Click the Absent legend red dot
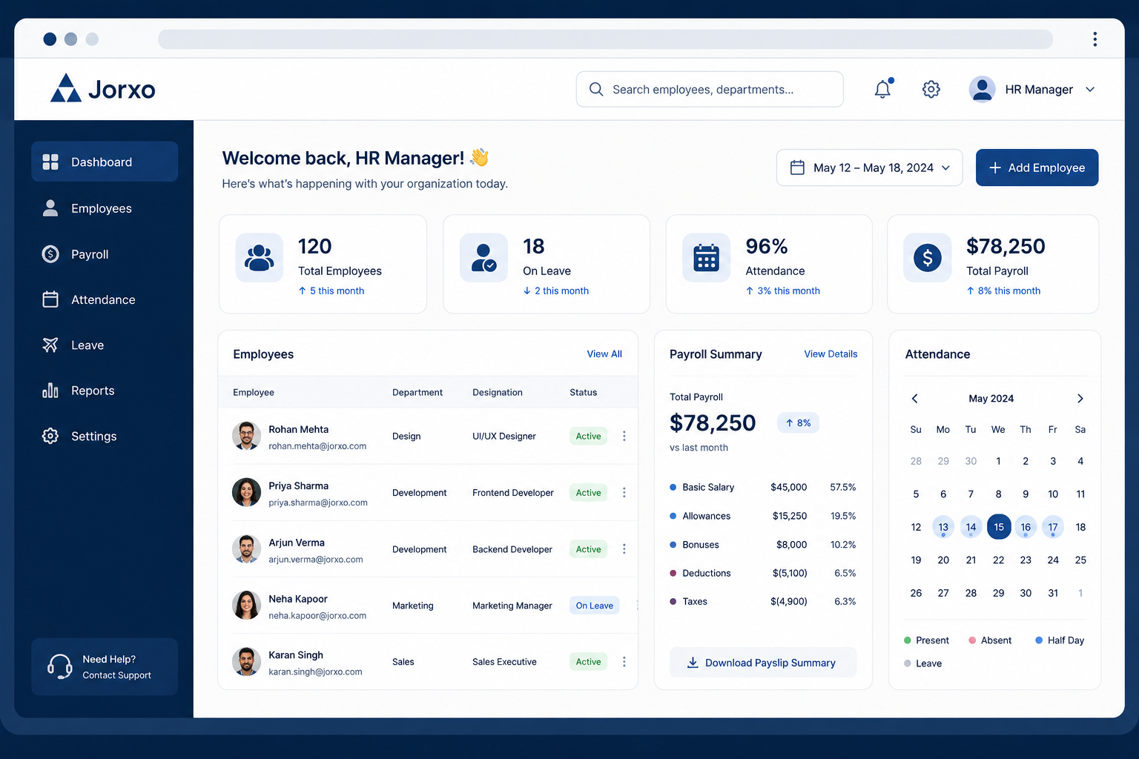Viewport: 1139px width, 759px height. coord(972,640)
